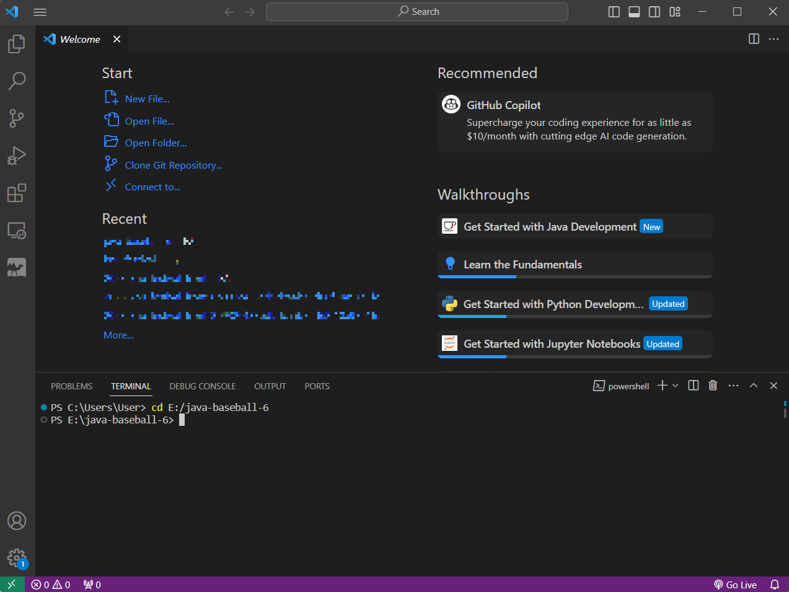The height and width of the screenshot is (592, 789).
Task: Expand the terminal launch profile dropdown
Action: click(x=676, y=386)
